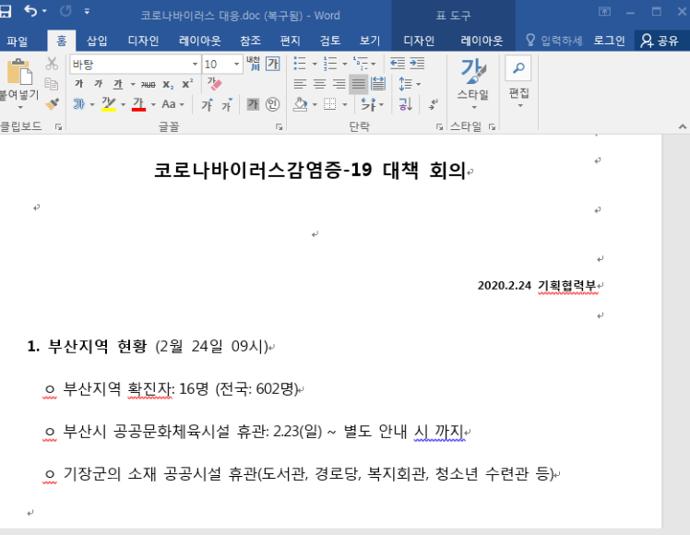Click the Bullets list icon
The image size is (690, 535).
point(300,64)
